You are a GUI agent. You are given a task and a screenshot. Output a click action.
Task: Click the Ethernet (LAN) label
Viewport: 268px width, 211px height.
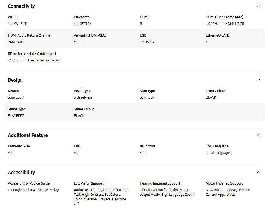pyautogui.click(x=217, y=35)
